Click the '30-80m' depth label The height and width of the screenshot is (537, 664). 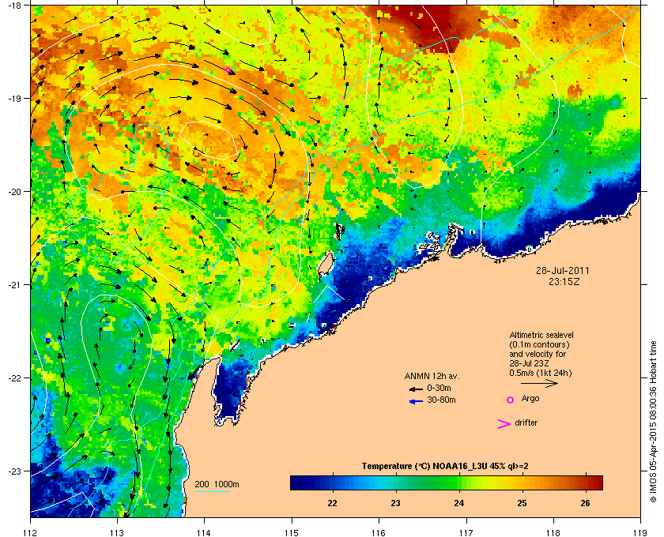click(441, 400)
